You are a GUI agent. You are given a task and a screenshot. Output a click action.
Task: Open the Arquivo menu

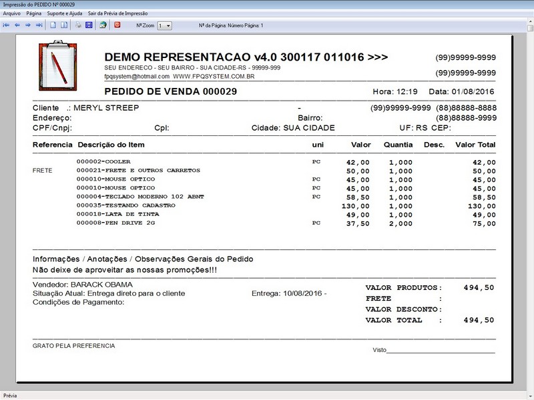pos(12,13)
